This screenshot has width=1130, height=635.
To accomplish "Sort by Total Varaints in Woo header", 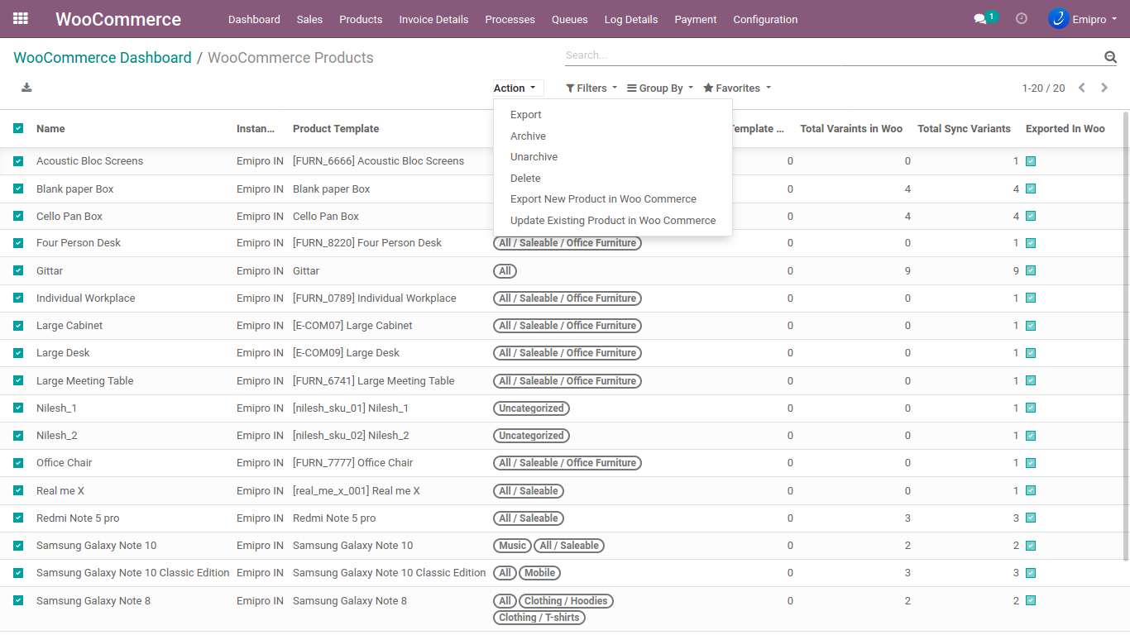I will point(851,129).
